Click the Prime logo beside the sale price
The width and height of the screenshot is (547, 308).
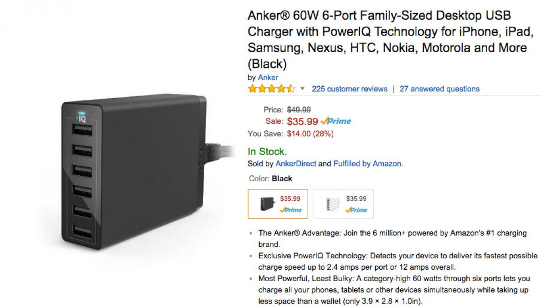pyautogui.click(x=336, y=121)
